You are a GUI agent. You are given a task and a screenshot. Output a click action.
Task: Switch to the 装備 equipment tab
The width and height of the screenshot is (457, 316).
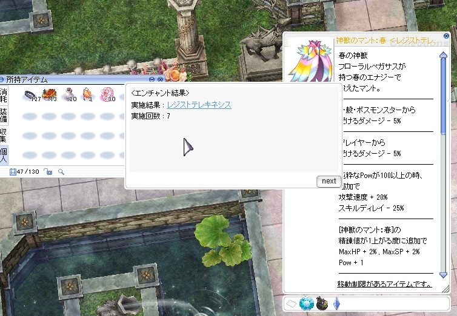click(4, 116)
